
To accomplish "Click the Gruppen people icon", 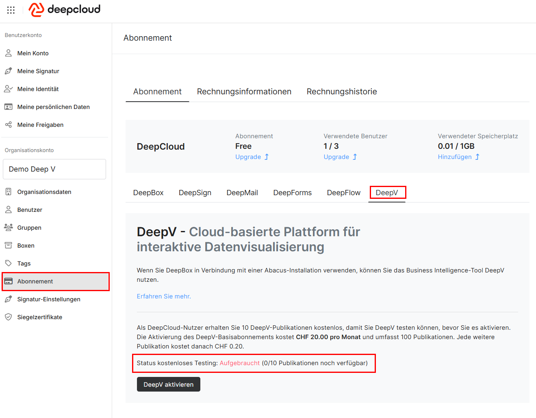I will tap(8, 228).
